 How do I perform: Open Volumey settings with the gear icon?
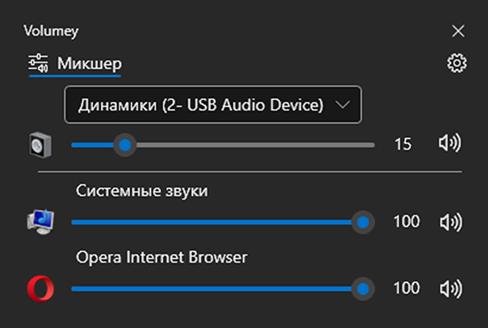click(456, 63)
